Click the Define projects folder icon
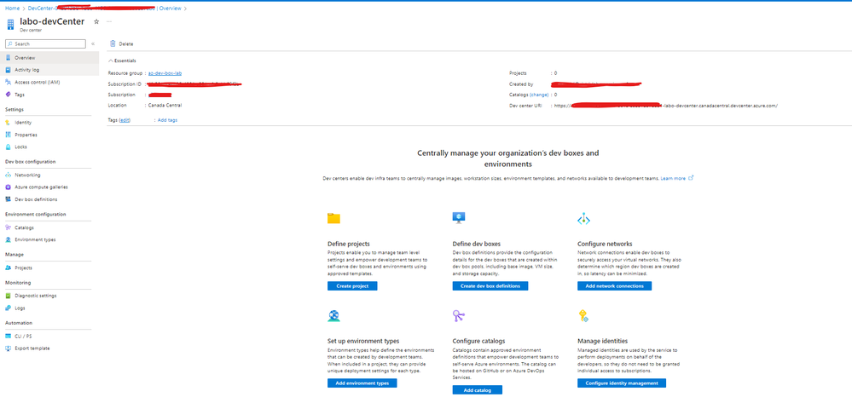The image size is (852, 403). tap(333, 218)
